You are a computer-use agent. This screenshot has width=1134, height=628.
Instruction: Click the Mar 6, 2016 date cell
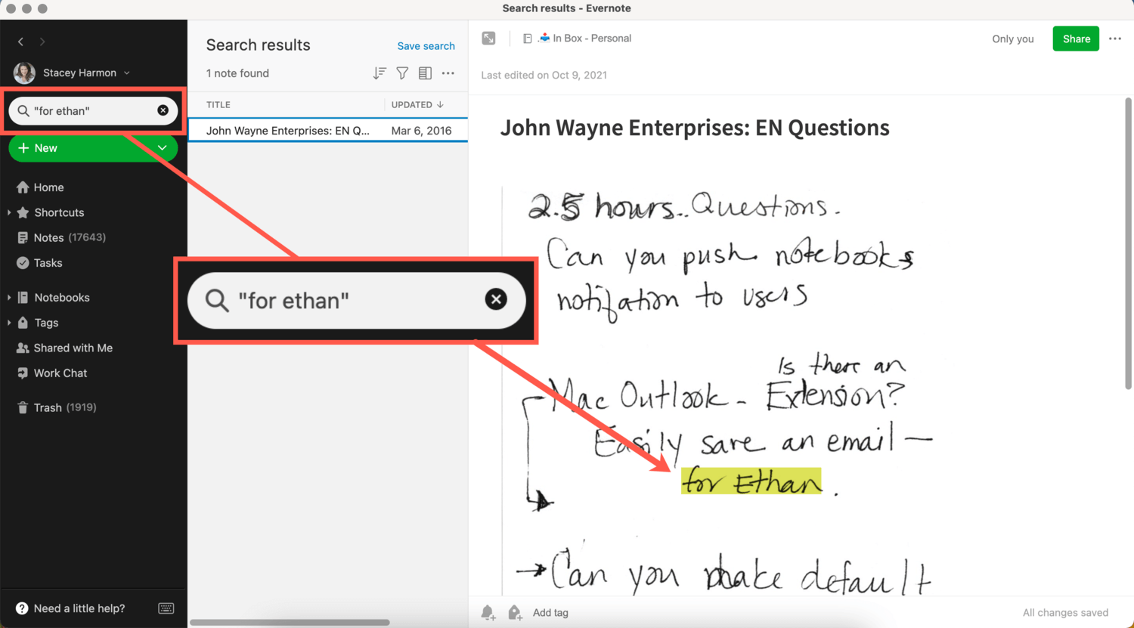(x=421, y=131)
